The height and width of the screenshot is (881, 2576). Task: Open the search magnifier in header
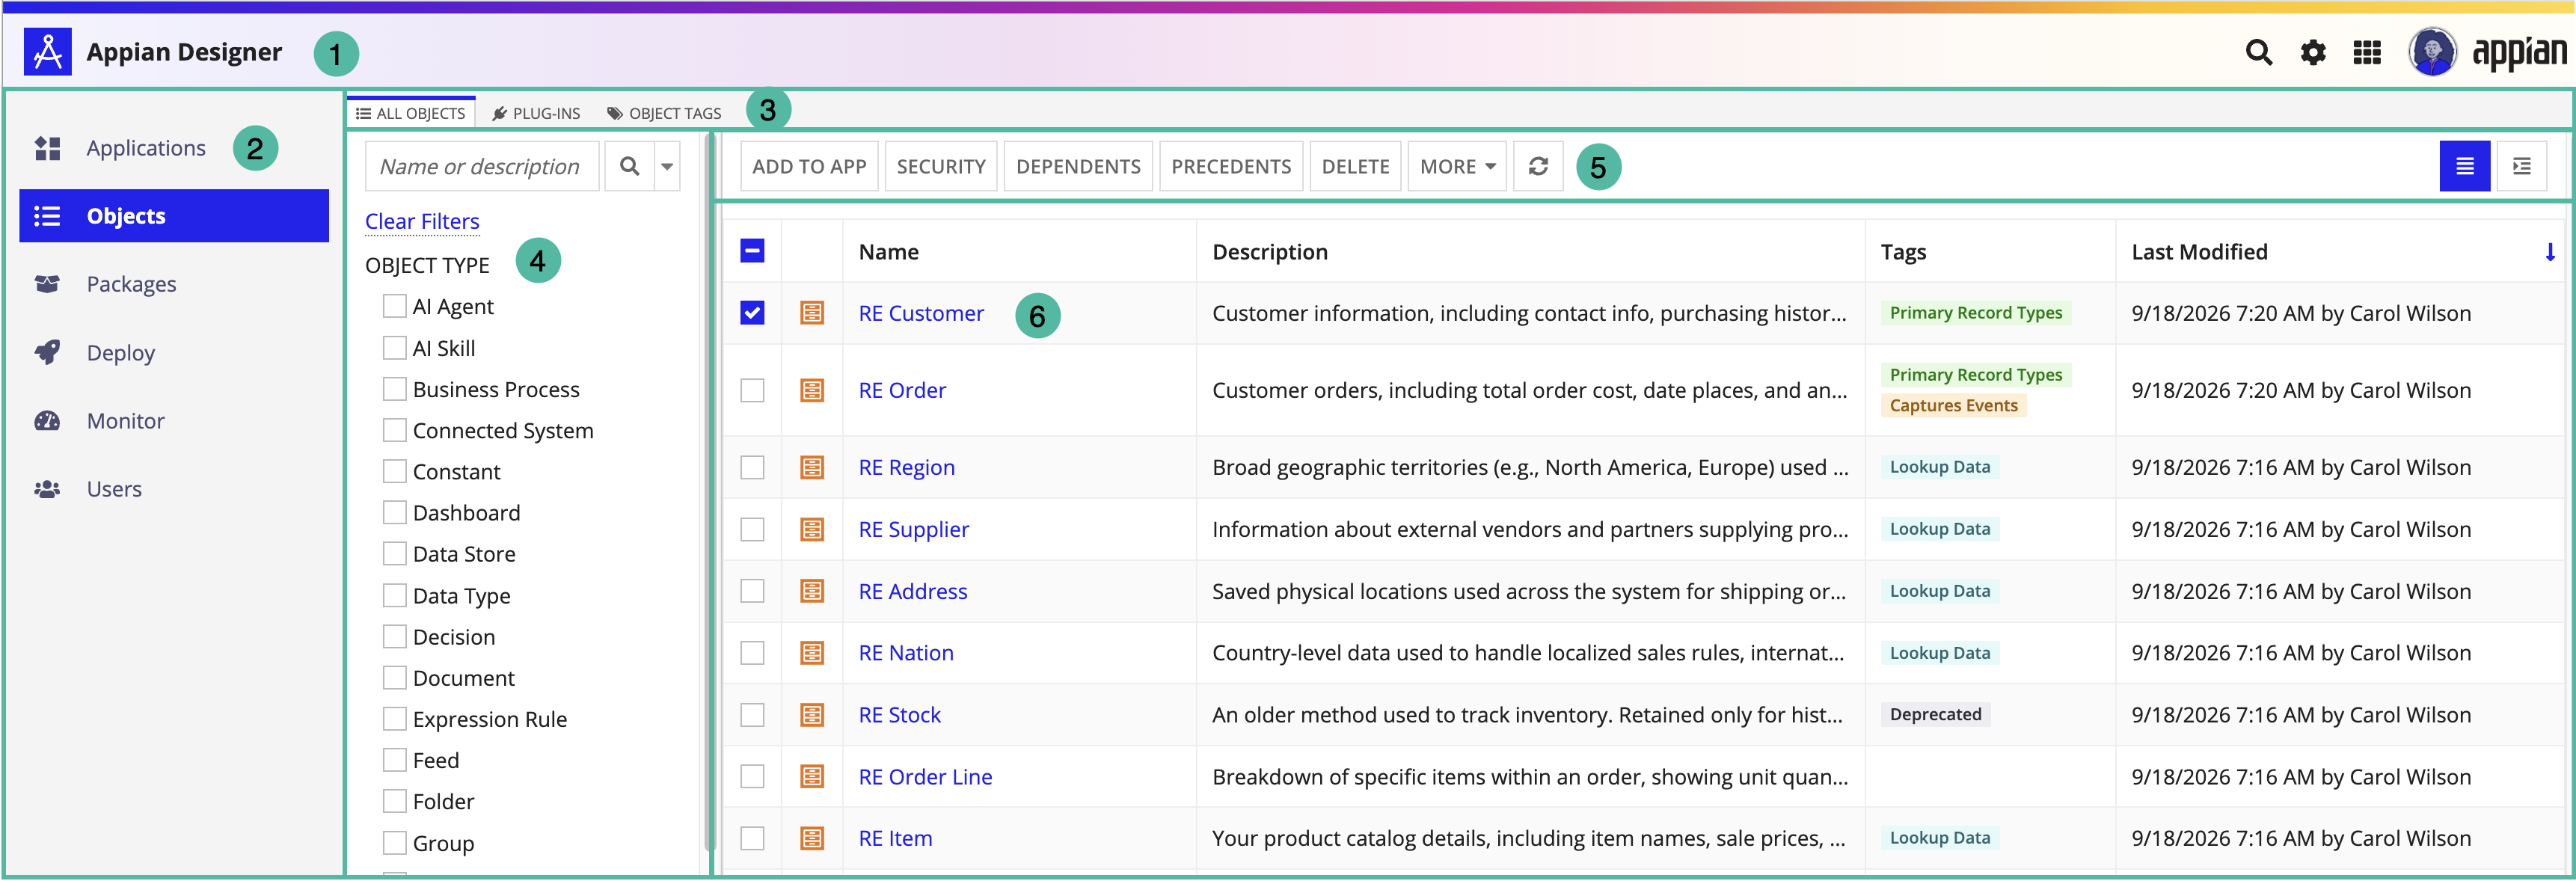pyautogui.click(x=2258, y=52)
